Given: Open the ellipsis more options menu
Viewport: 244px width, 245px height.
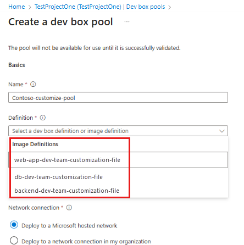Looking at the screenshot, I should 127,22.
